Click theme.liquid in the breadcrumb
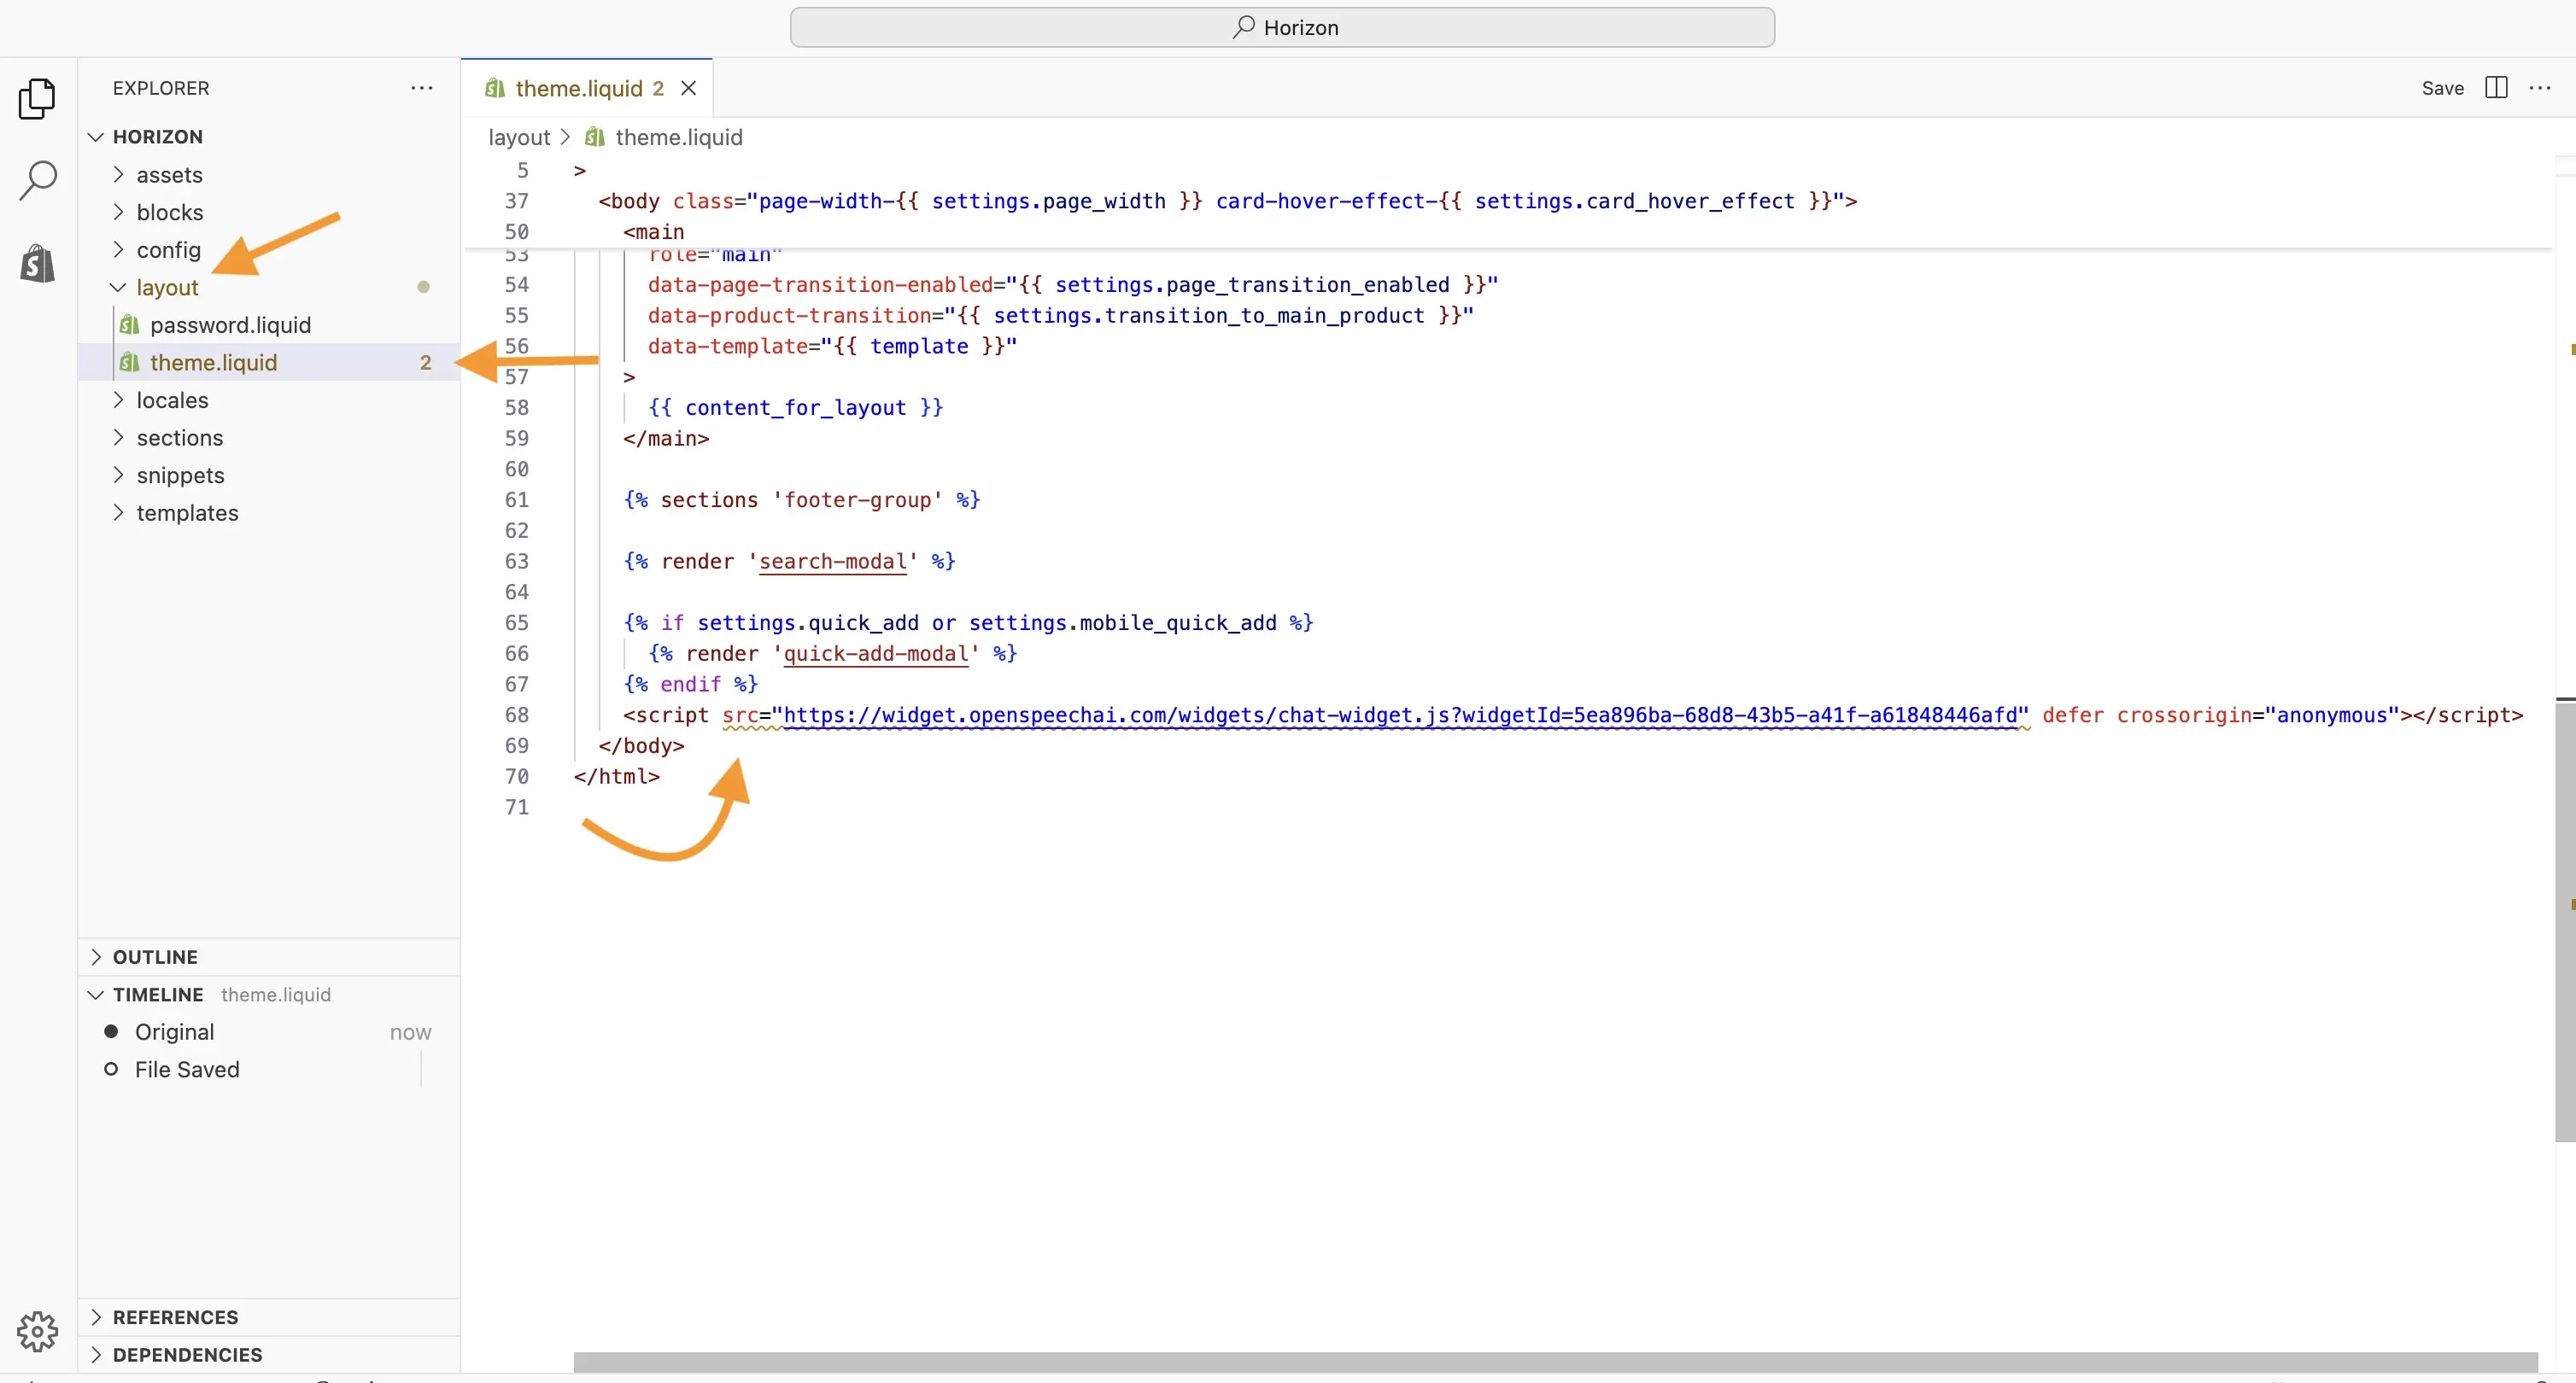The image size is (2576, 1383). (678, 137)
